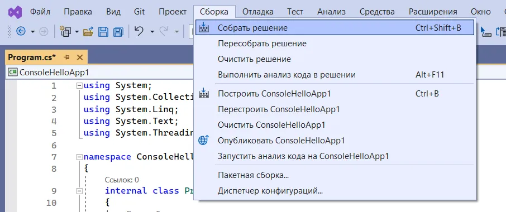This screenshot has height=212, width=506.
Task: Undo the last action
Action: (139, 31)
